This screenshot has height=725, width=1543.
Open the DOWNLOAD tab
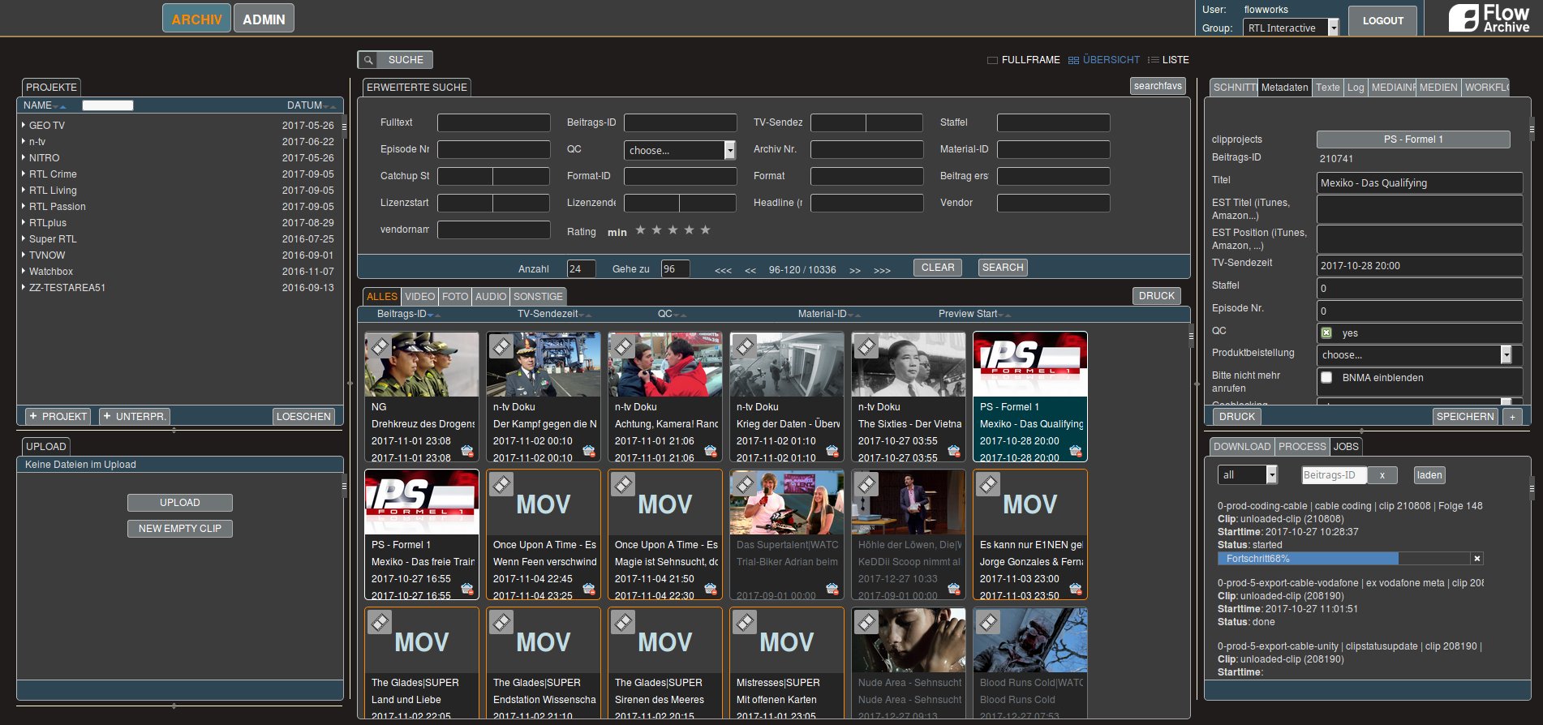(1241, 447)
